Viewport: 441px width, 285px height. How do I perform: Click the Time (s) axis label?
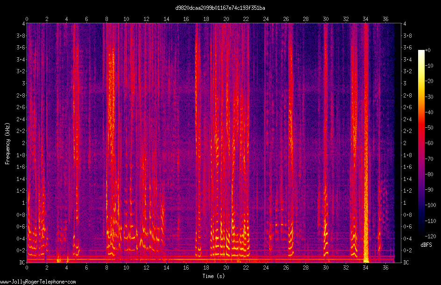click(x=213, y=276)
